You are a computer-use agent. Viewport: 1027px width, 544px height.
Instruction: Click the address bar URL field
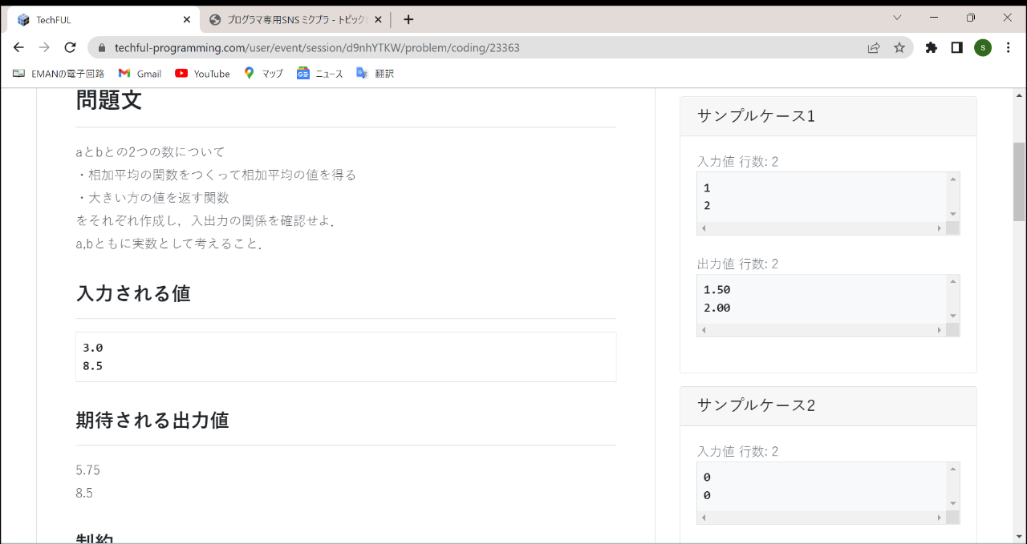click(481, 47)
